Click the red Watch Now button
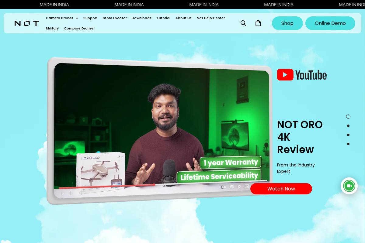This screenshot has height=243, width=365. tap(281, 189)
